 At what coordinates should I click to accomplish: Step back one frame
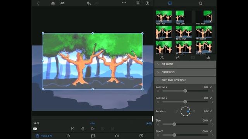pos(83,129)
